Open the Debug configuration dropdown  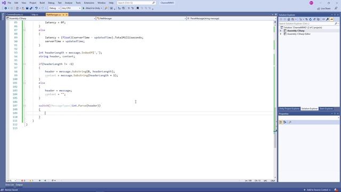[54, 9]
